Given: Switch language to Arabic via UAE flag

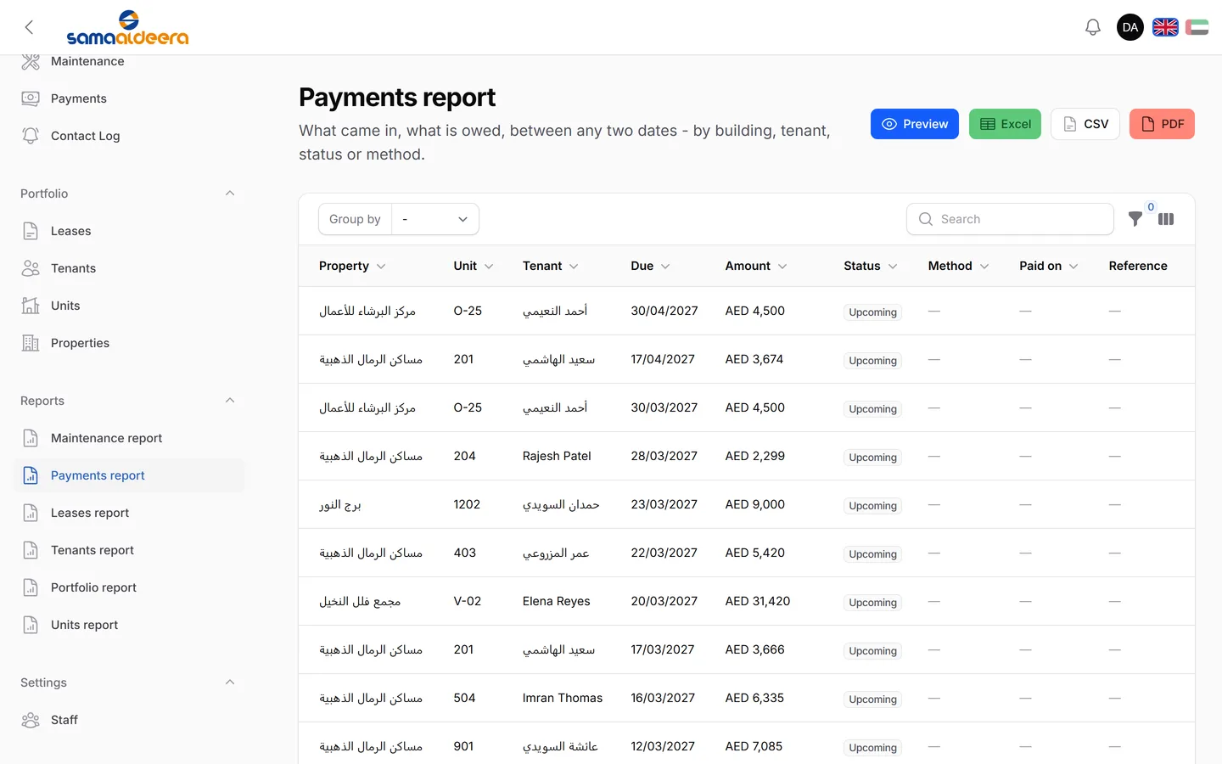Looking at the screenshot, I should click(x=1197, y=27).
